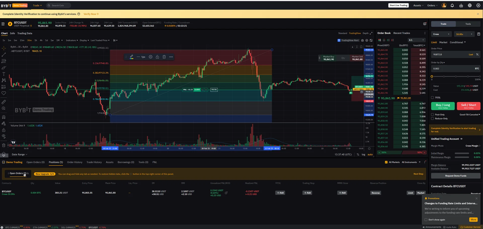Show sell orders only in order book
Screen dimensions: 483x229
click(x=392, y=40)
